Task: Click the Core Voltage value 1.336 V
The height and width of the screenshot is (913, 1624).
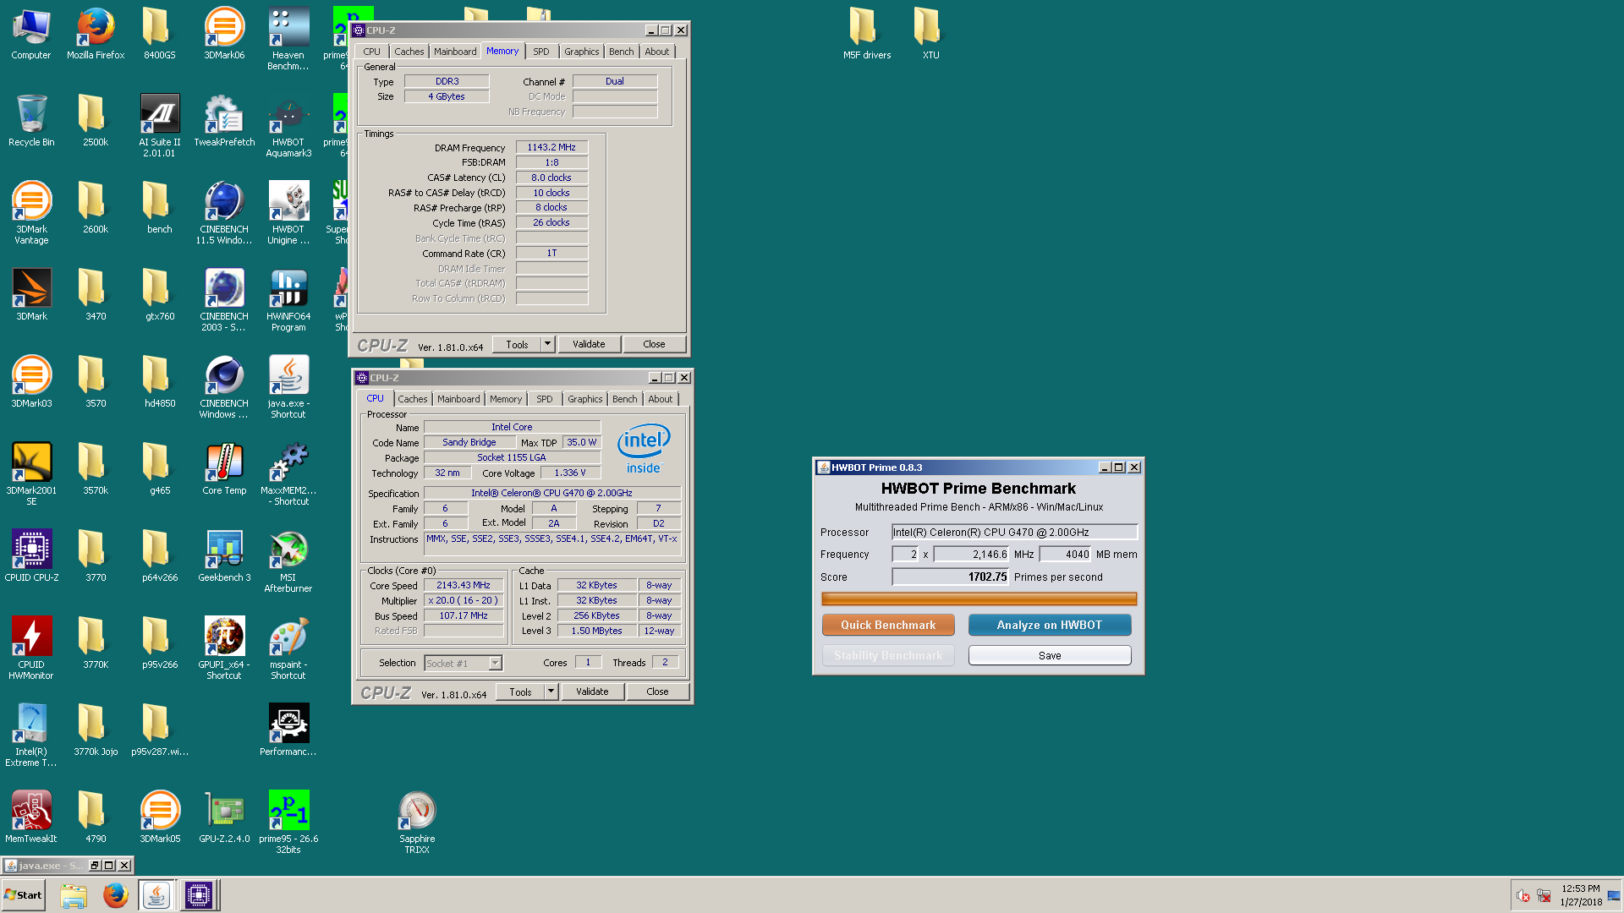Action: (x=571, y=473)
